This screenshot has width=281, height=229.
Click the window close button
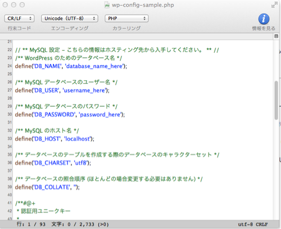point(5,5)
